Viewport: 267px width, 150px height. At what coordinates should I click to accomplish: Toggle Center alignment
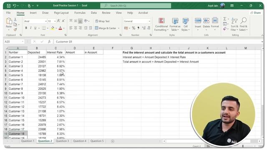[76, 28]
